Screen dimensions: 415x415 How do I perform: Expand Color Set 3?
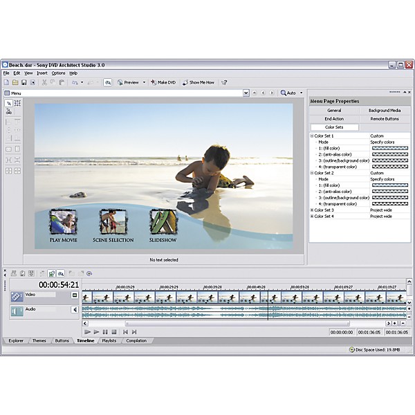tap(312, 210)
